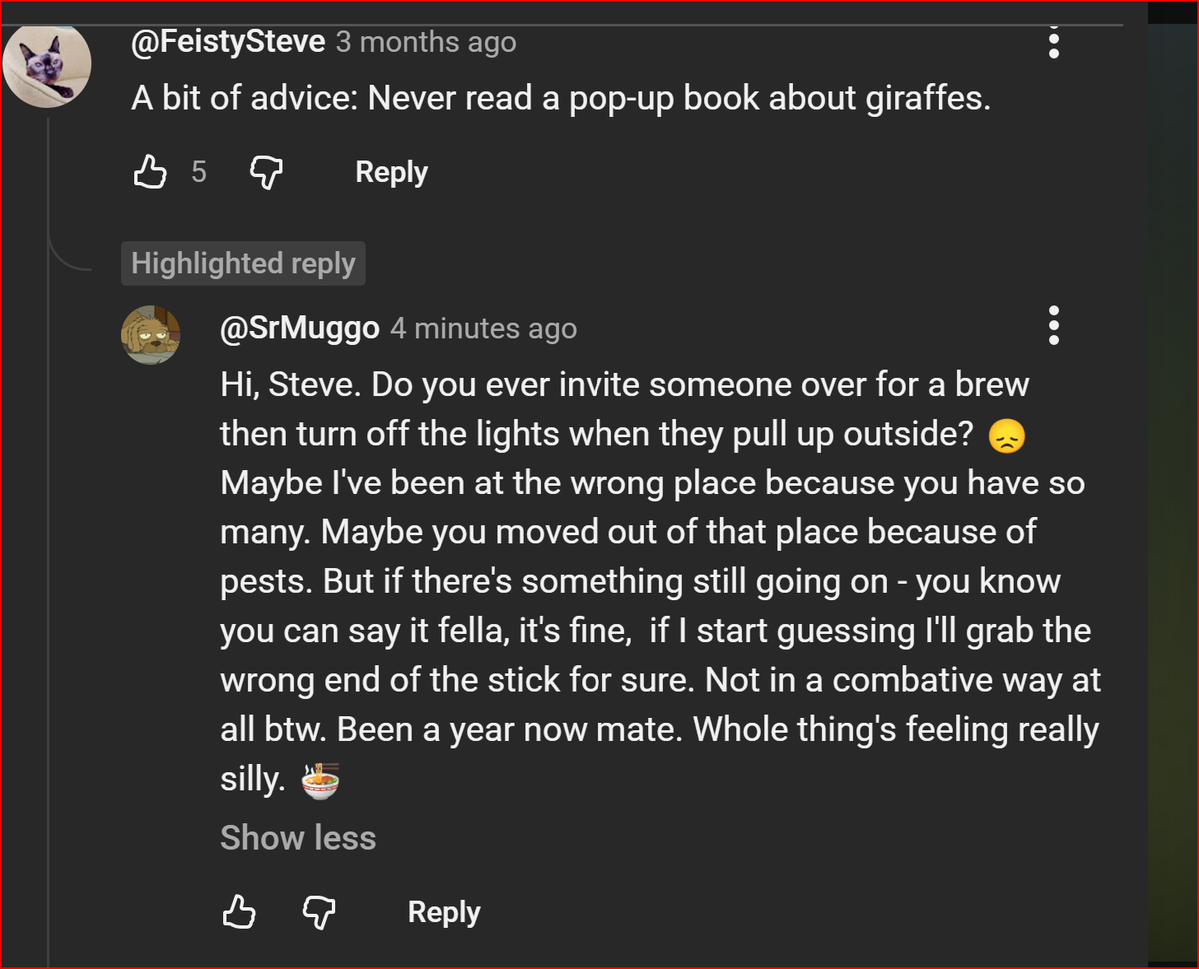Thumbs up SrMuggo's reply

239,912
